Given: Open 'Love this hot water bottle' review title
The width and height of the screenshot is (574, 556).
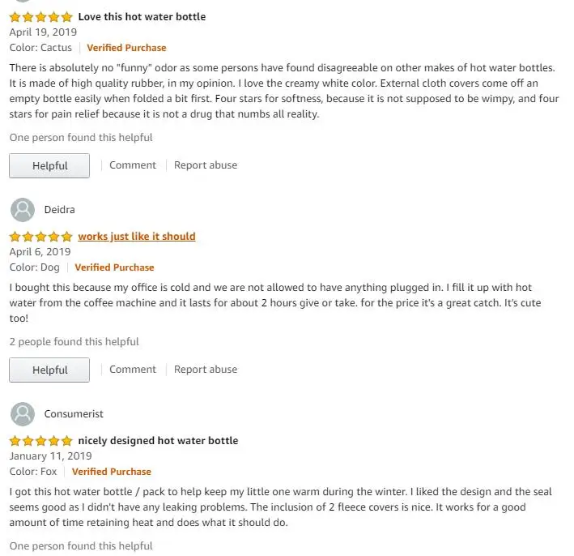Looking at the screenshot, I should (142, 17).
